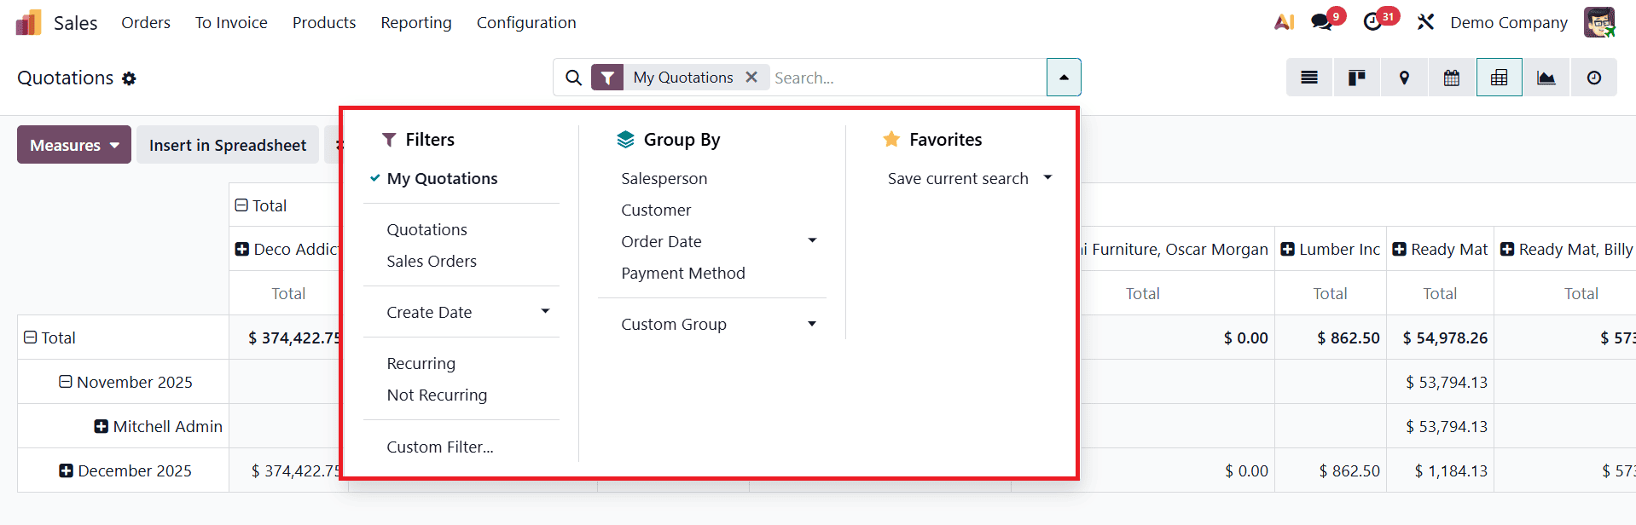Viewport: 1636px width, 525px height.
Task: Open the Orders menu
Action: pyautogui.click(x=146, y=22)
